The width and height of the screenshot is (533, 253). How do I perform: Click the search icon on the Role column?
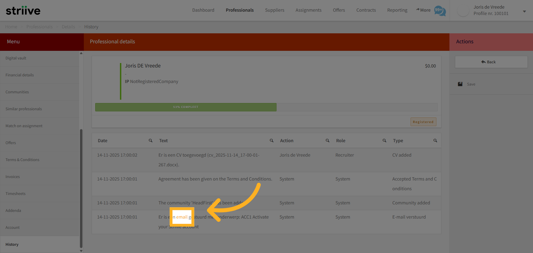pyautogui.click(x=384, y=141)
